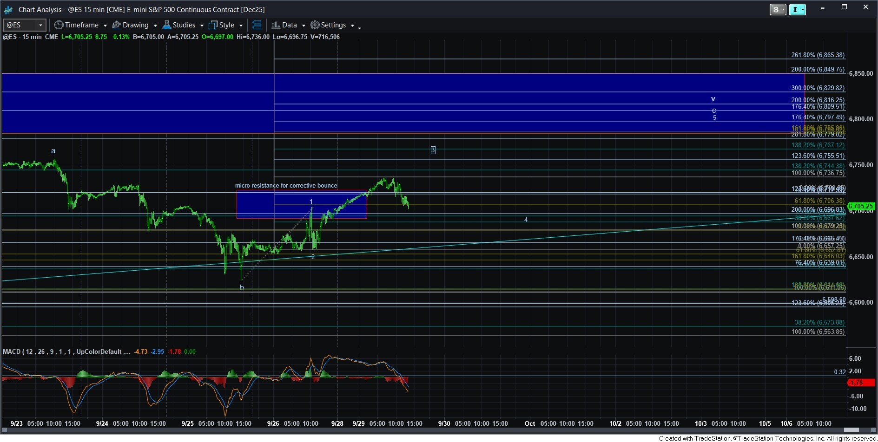Screen dimensions: 878x442
Task: Click the Data bar chart icon
Action: pyautogui.click(x=276, y=25)
